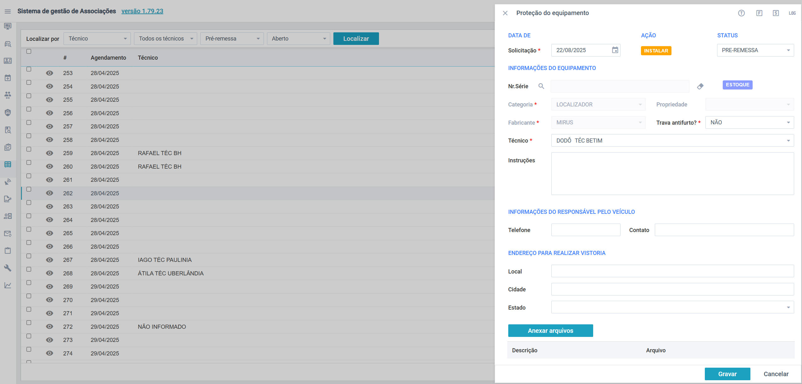Expand the PRE-REMESSA status dropdown
The width and height of the screenshot is (802, 384).
pos(755,50)
